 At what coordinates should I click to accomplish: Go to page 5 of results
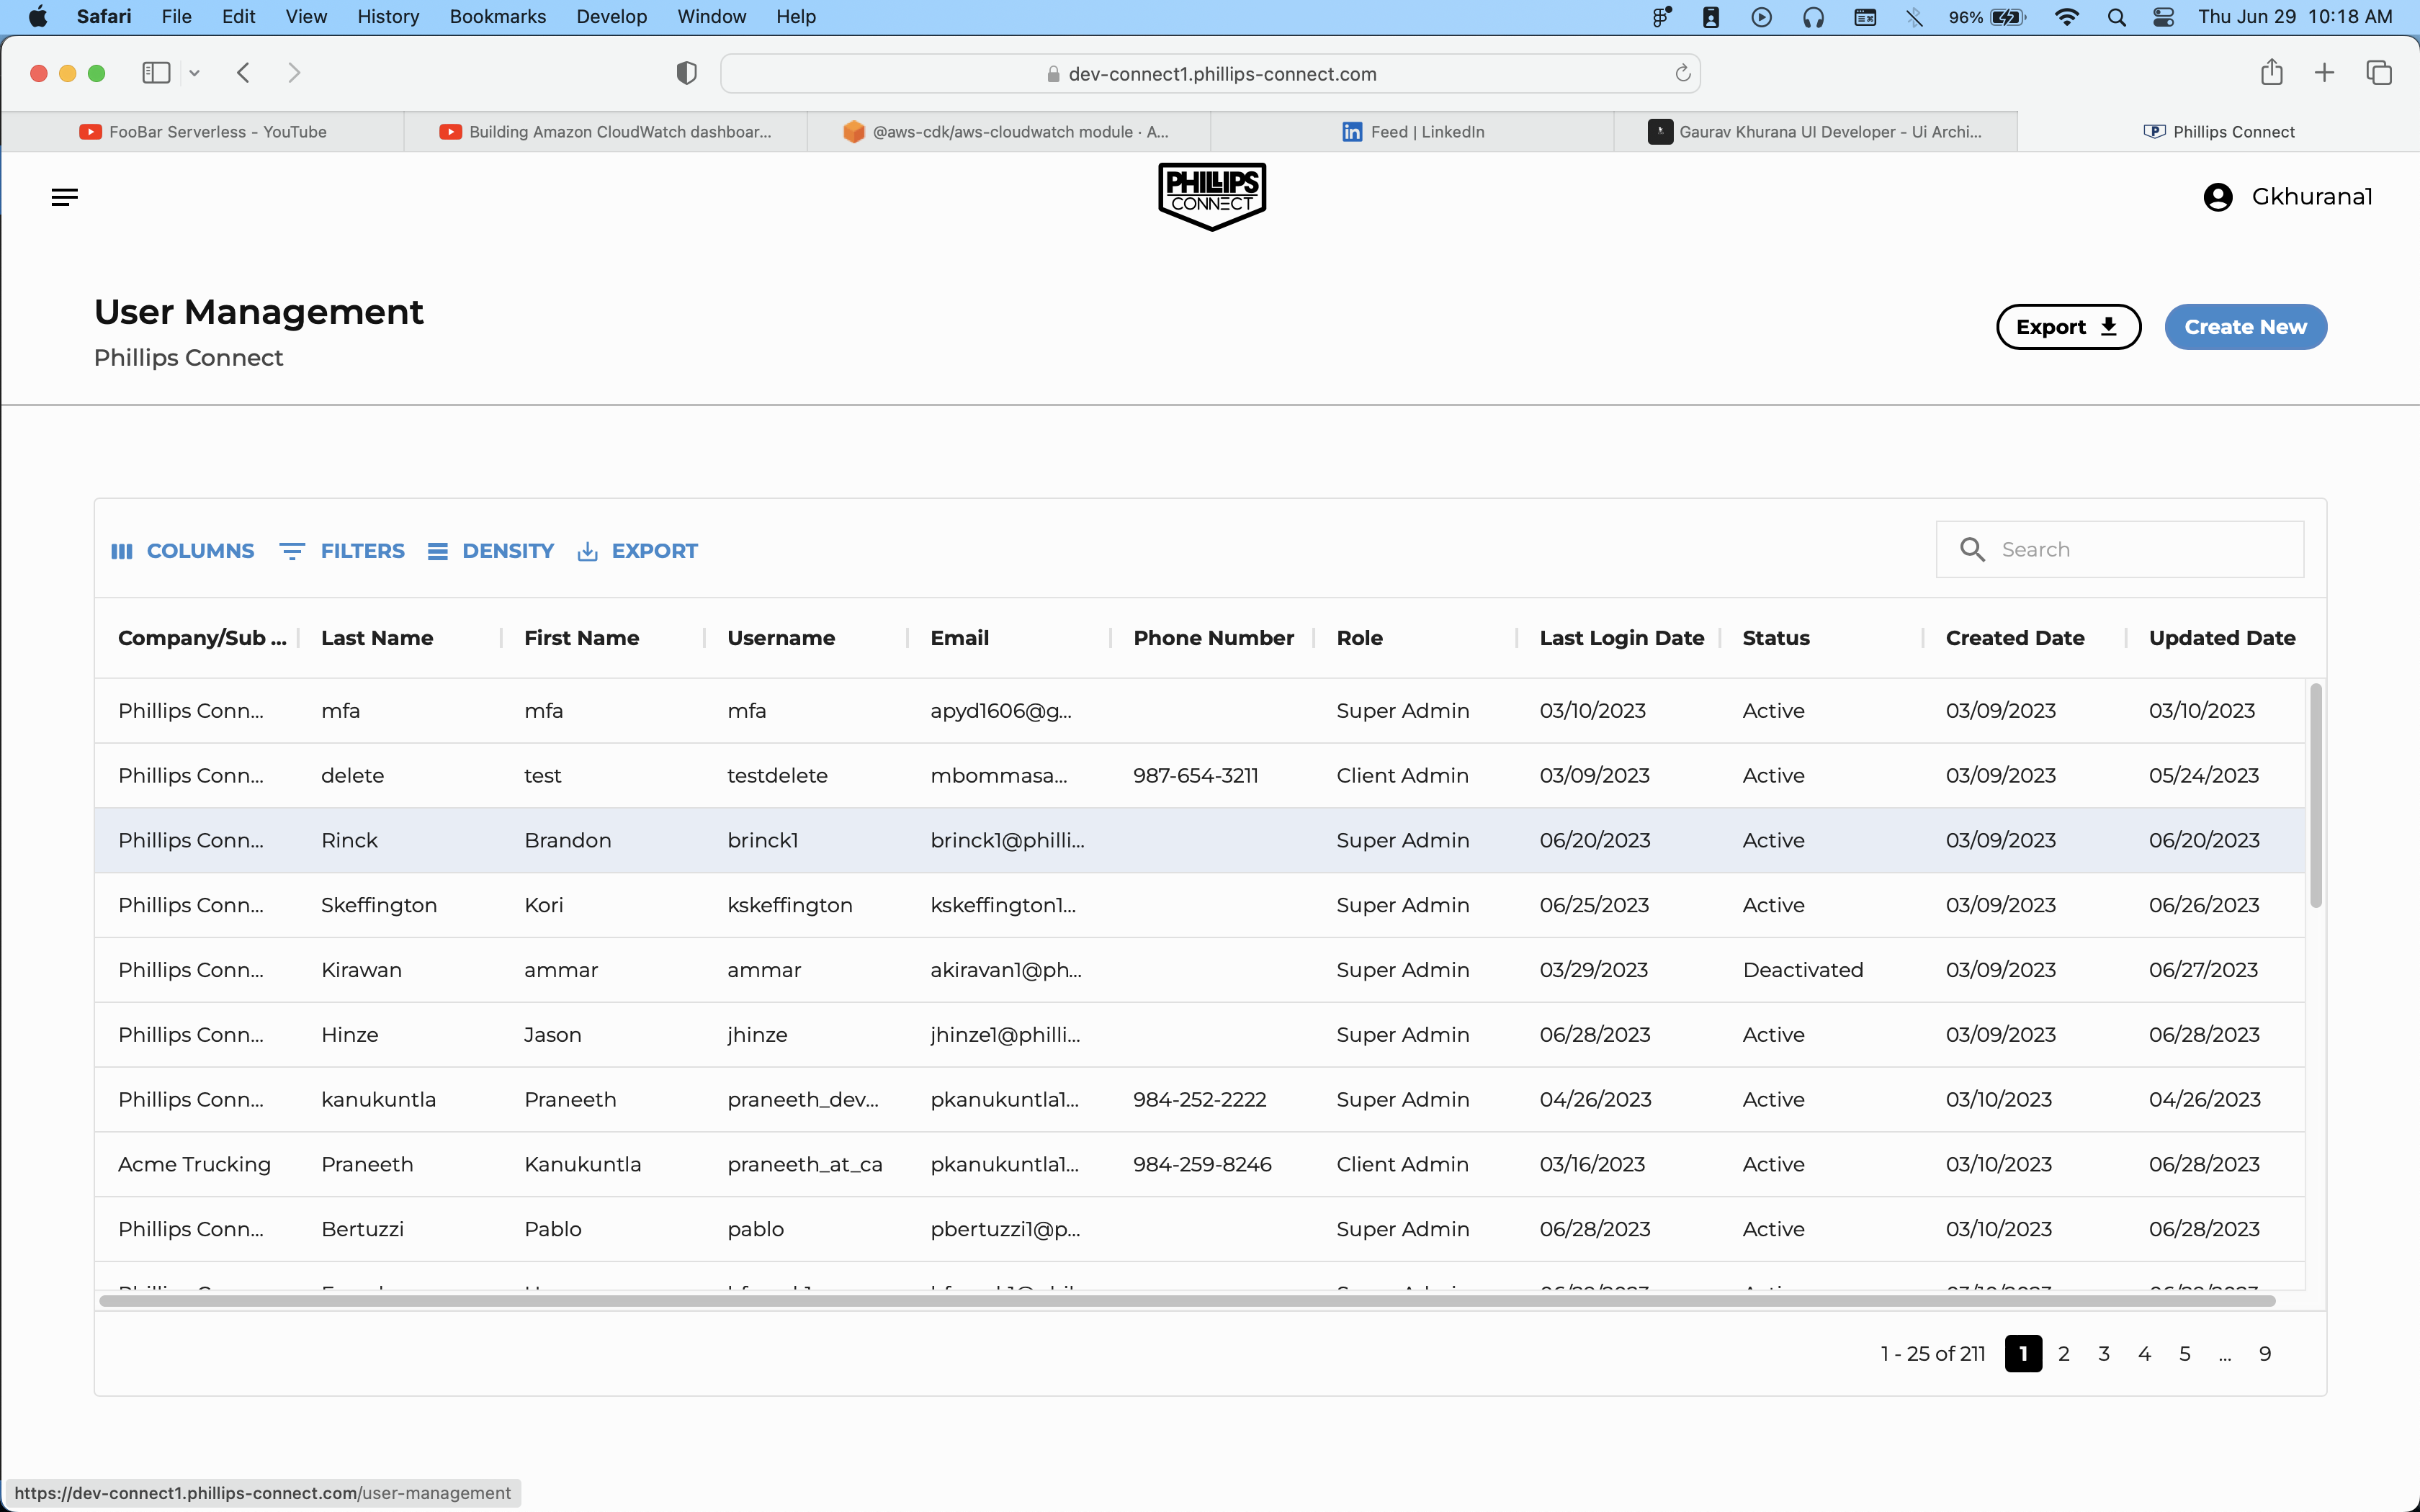click(2184, 1354)
